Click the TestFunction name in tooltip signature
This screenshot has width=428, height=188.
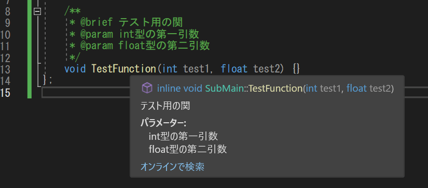coord(275,88)
